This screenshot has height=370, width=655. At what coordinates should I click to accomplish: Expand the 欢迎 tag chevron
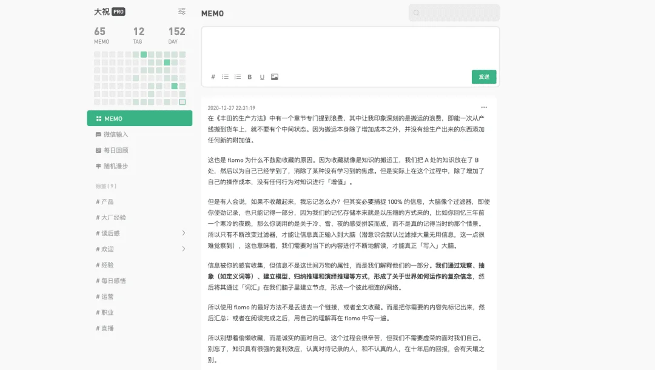pyautogui.click(x=184, y=249)
